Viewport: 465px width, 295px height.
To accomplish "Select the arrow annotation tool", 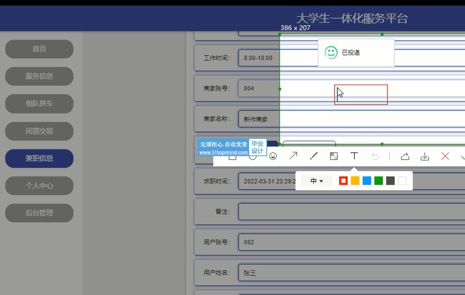I will [293, 156].
